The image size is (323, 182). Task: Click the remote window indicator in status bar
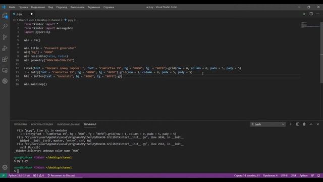[x=4, y=175]
